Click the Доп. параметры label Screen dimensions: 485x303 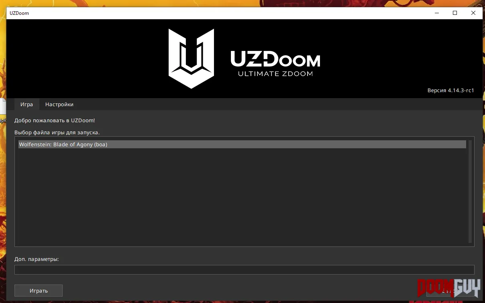point(37,259)
